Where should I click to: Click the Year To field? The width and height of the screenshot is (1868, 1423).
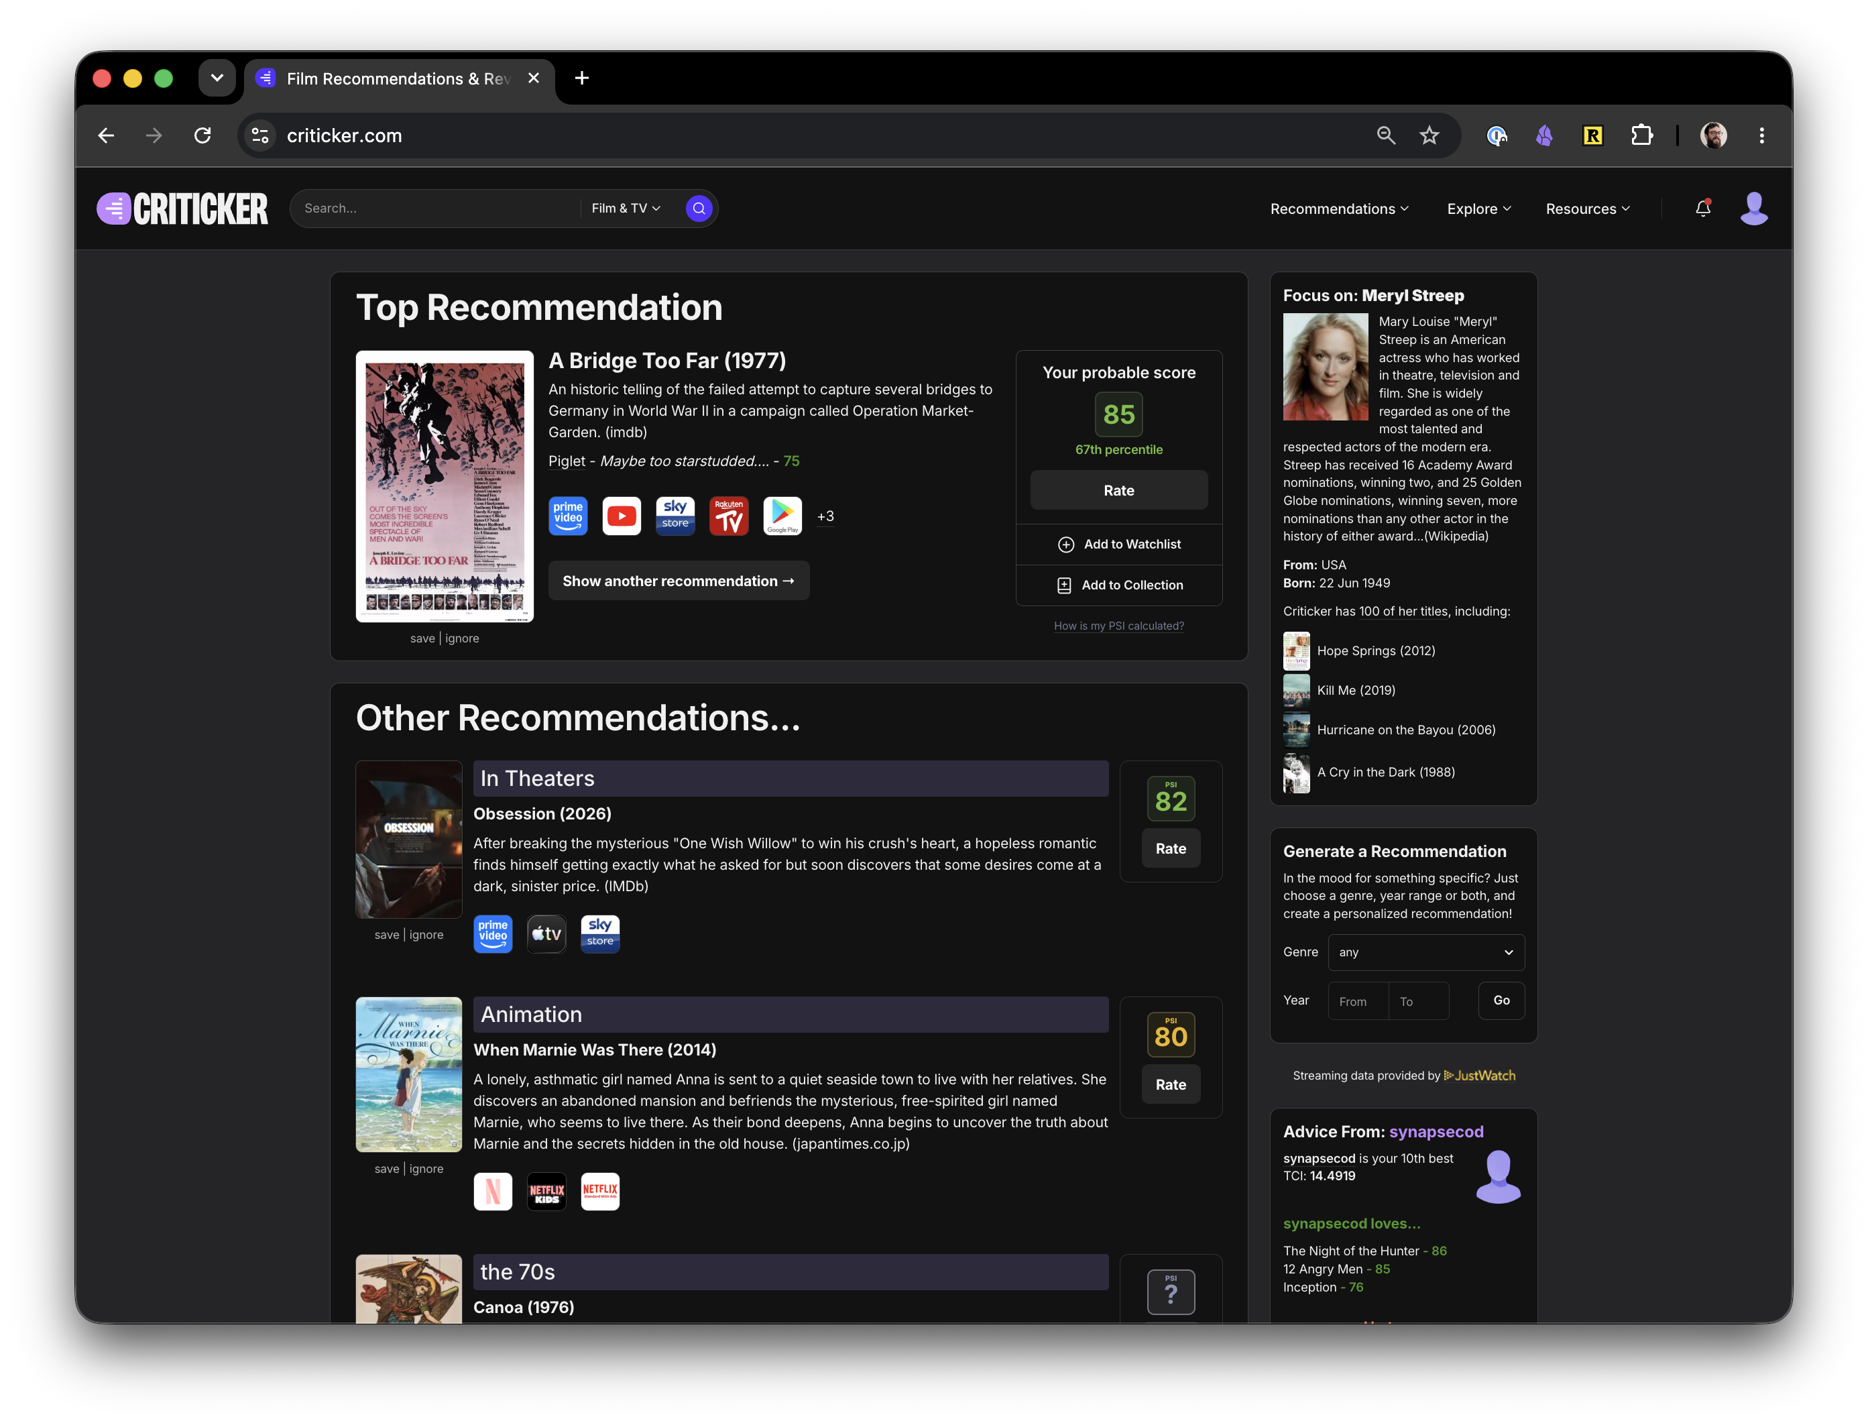click(1418, 1001)
